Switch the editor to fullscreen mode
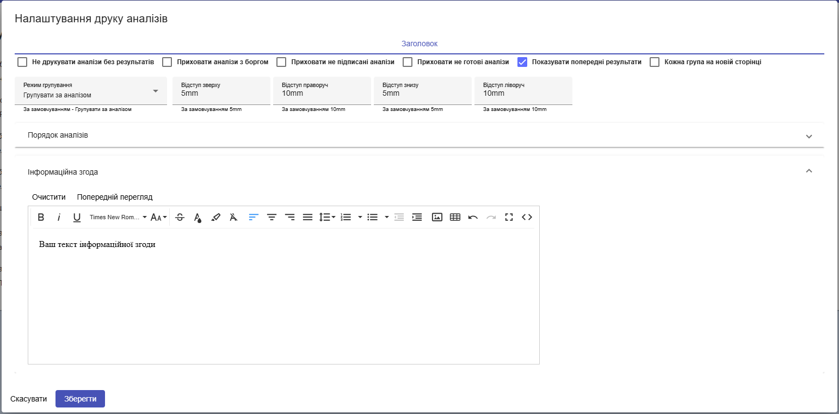This screenshot has height=414, width=839. pyautogui.click(x=509, y=217)
